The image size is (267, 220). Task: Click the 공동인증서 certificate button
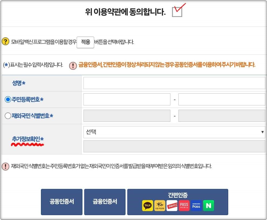(x=61, y=202)
